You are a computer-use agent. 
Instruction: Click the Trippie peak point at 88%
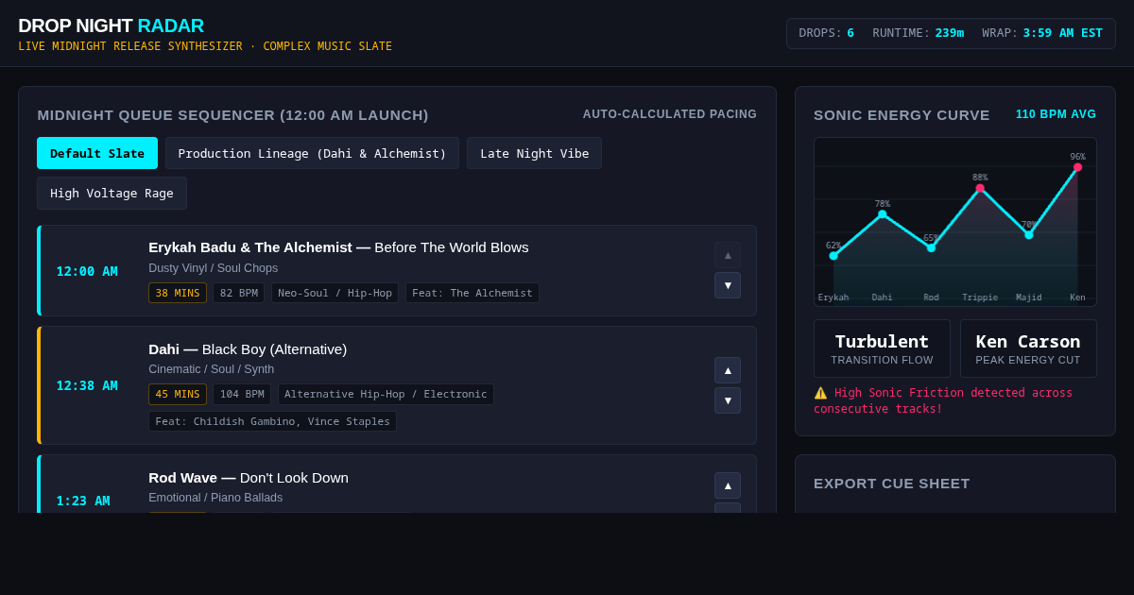(x=980, y=188)
